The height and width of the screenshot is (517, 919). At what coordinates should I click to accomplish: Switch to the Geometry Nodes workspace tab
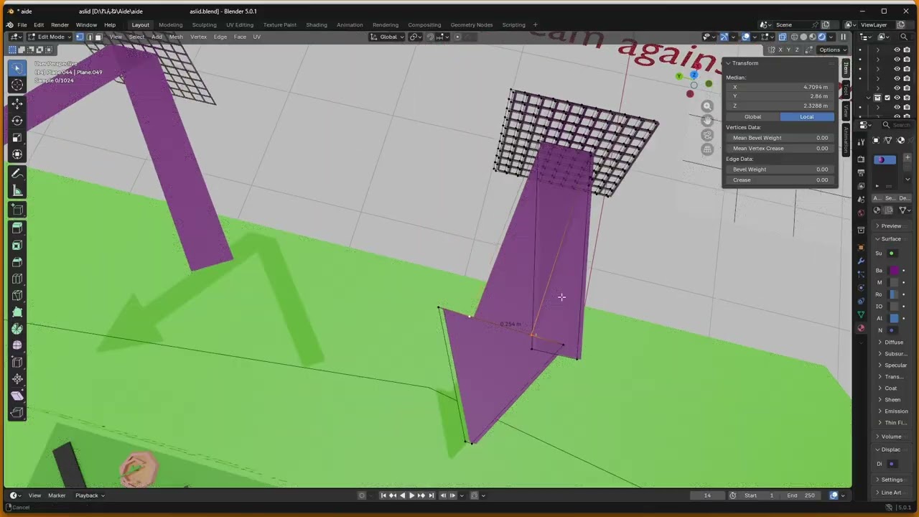click(x=472, y=25)
